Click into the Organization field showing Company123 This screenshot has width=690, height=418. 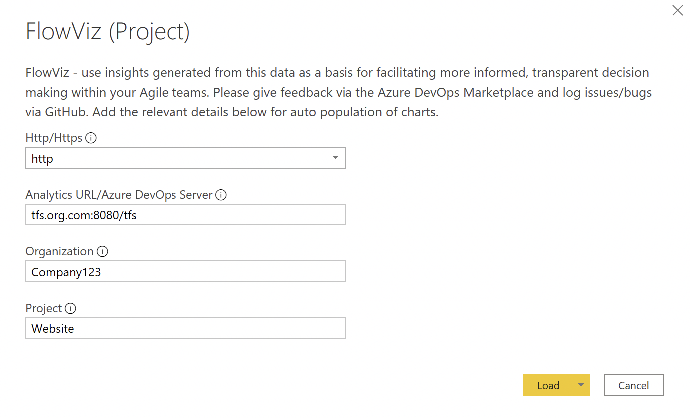186,272
